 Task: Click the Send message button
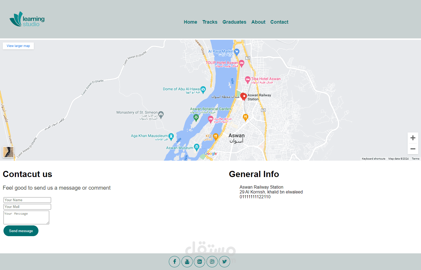tap(21, 231)
